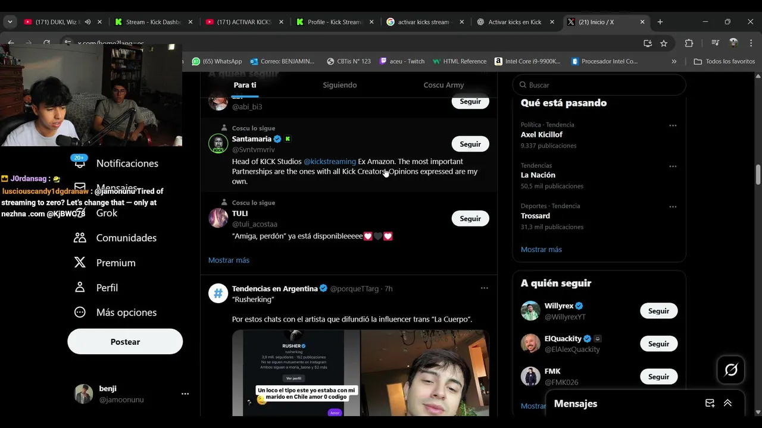Follow ElQuackity with Seguir button
The height and width of the screenshot is (428, 762).
click(x=658, y=344)
